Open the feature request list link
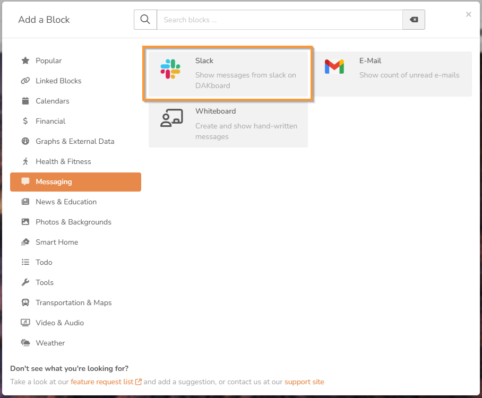482x398 pixels. [102, 382]
